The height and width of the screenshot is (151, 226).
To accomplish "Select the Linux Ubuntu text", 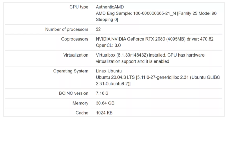I will pos(109,71).
